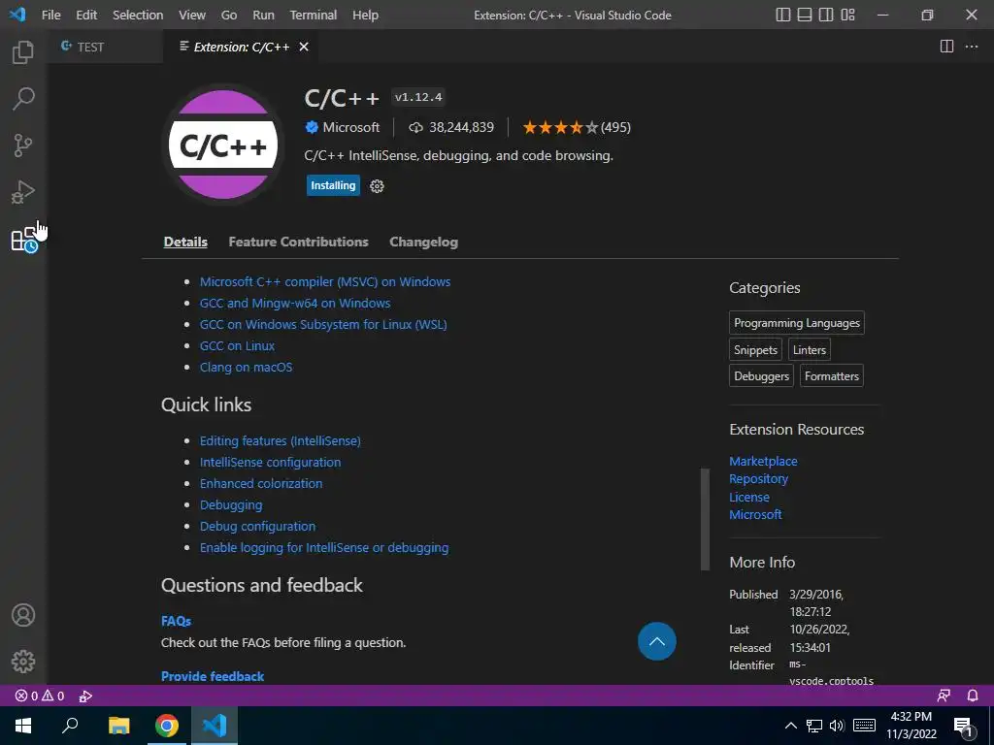Open the File menu

tap(51, 15)
